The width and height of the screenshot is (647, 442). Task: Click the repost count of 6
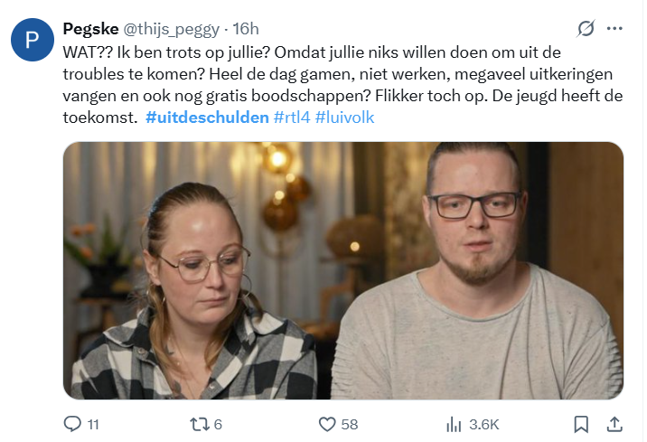click(x=218, y=424)
